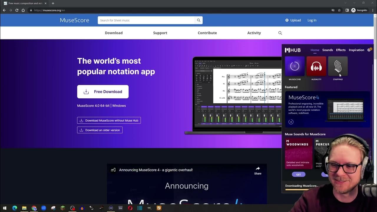377x212 pixels.
Task: Open the Woodwinds sound pack card
Action: [299, 153]
